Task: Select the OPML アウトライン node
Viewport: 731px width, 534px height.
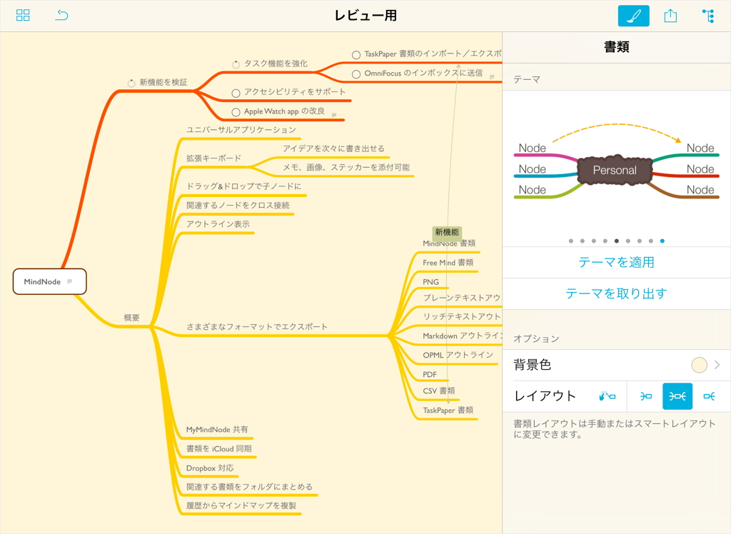Action: pyautogui.click(x=458, y=355)
